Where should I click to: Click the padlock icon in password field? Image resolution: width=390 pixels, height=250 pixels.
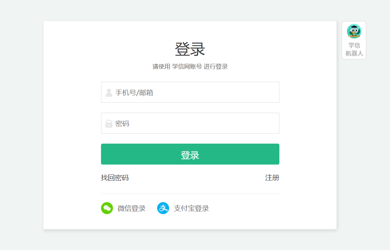coord(109,124)
